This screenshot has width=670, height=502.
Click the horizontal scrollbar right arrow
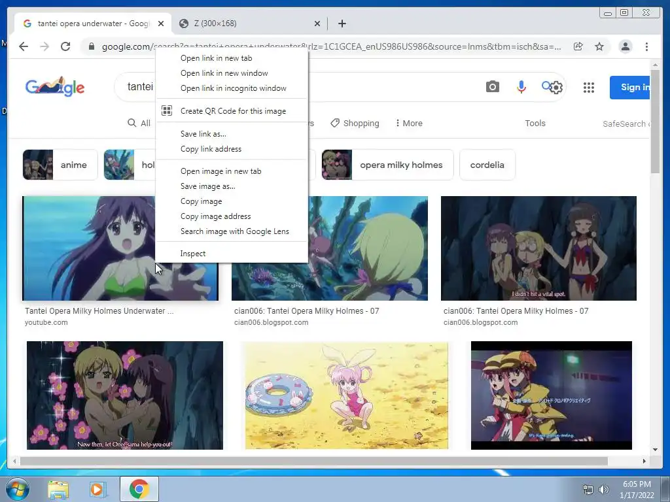tap(644, 461)
